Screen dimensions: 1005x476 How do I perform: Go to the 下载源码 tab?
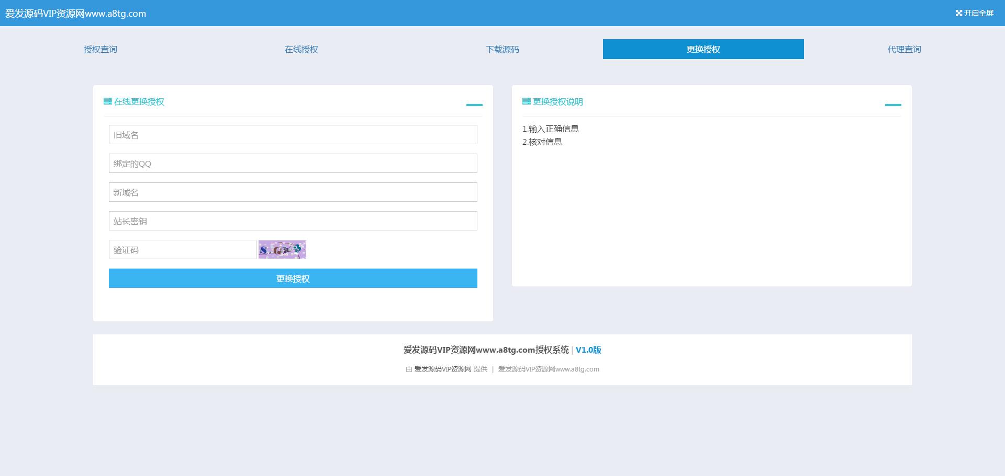tap(502, 49)
